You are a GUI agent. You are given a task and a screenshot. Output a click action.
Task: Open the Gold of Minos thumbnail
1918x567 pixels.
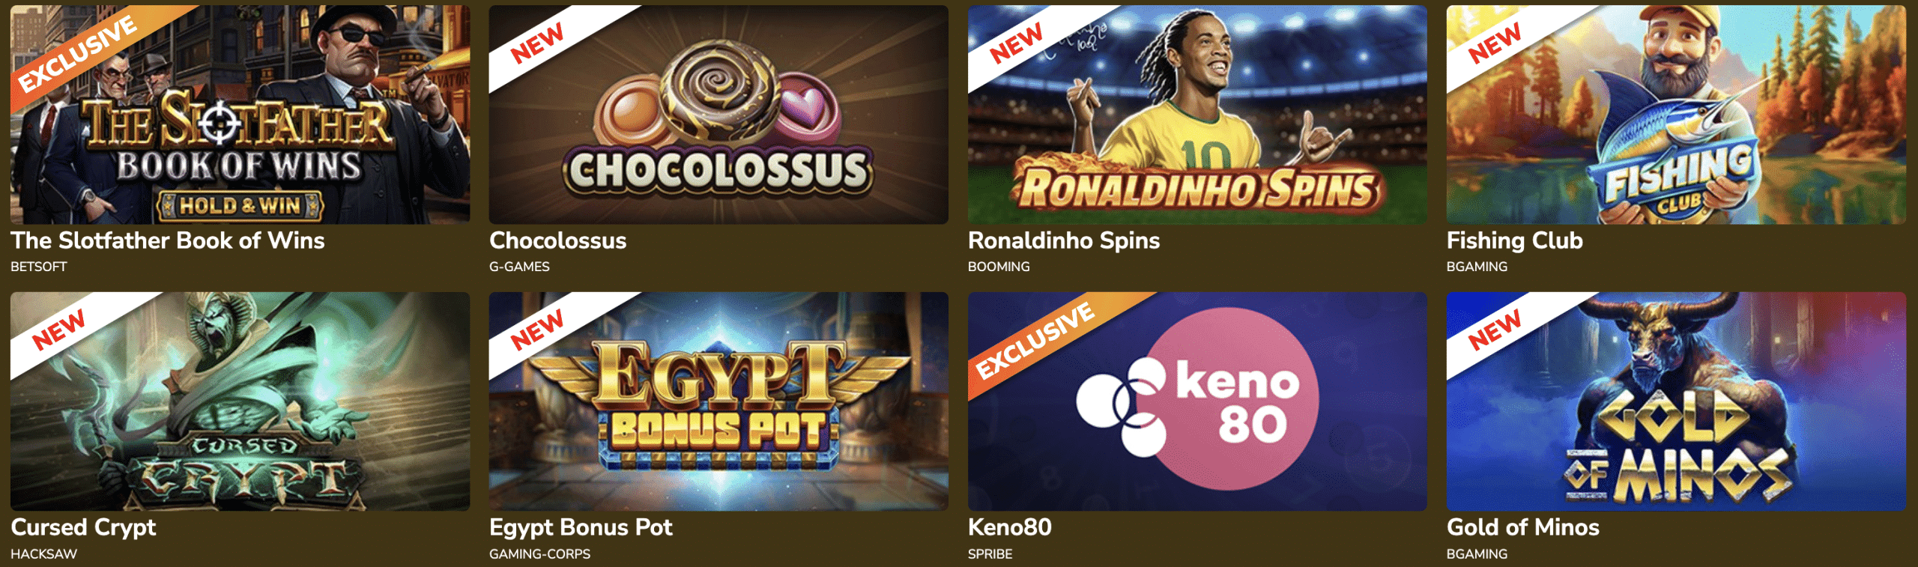point(1676,401)
